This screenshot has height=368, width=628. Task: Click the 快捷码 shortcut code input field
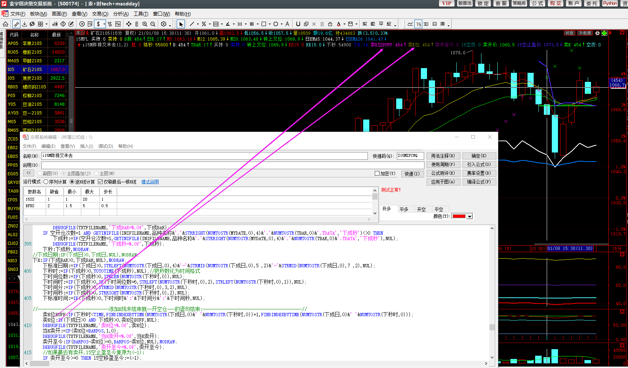point(410,156)
